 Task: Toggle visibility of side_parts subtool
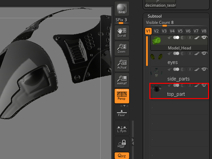205,70
